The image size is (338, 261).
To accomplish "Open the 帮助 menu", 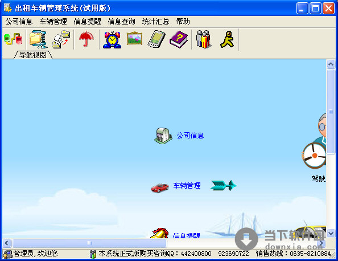I will (183, 22).
